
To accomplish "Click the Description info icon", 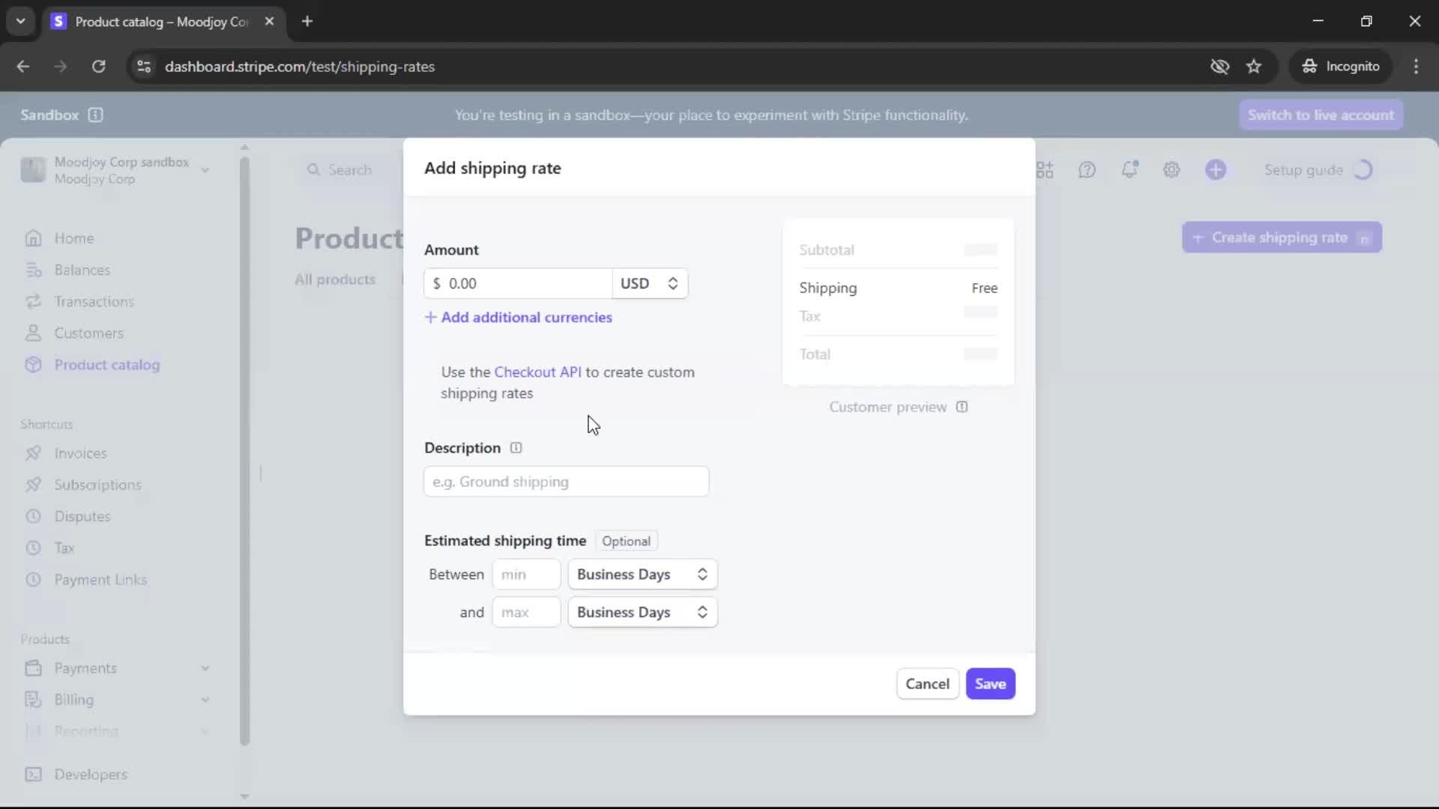I will pos(516,448).
